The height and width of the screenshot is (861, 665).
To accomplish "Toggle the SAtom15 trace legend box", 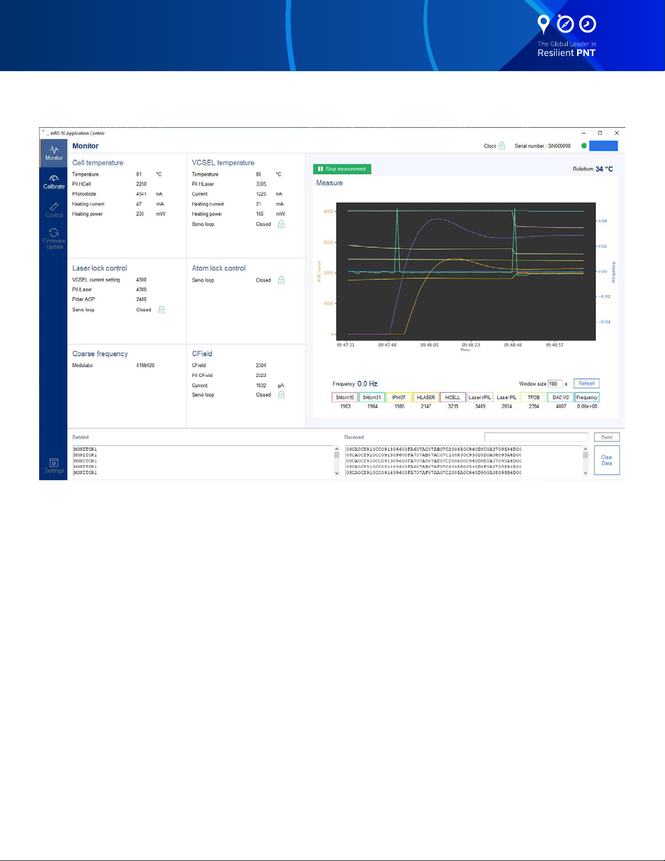I will tap(345, 397).
